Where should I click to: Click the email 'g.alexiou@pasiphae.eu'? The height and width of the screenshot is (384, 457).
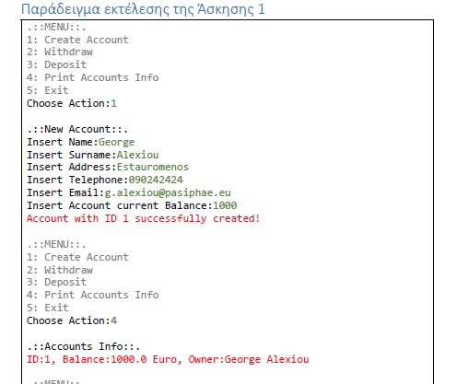pos(168,192)
